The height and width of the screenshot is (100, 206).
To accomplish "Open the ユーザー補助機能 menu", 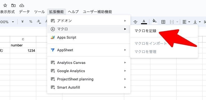I will [97, 12].
